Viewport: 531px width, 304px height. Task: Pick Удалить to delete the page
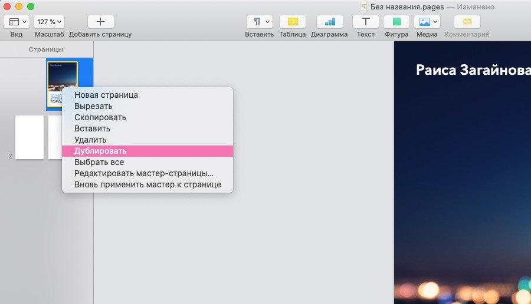(x=90, y=140)
